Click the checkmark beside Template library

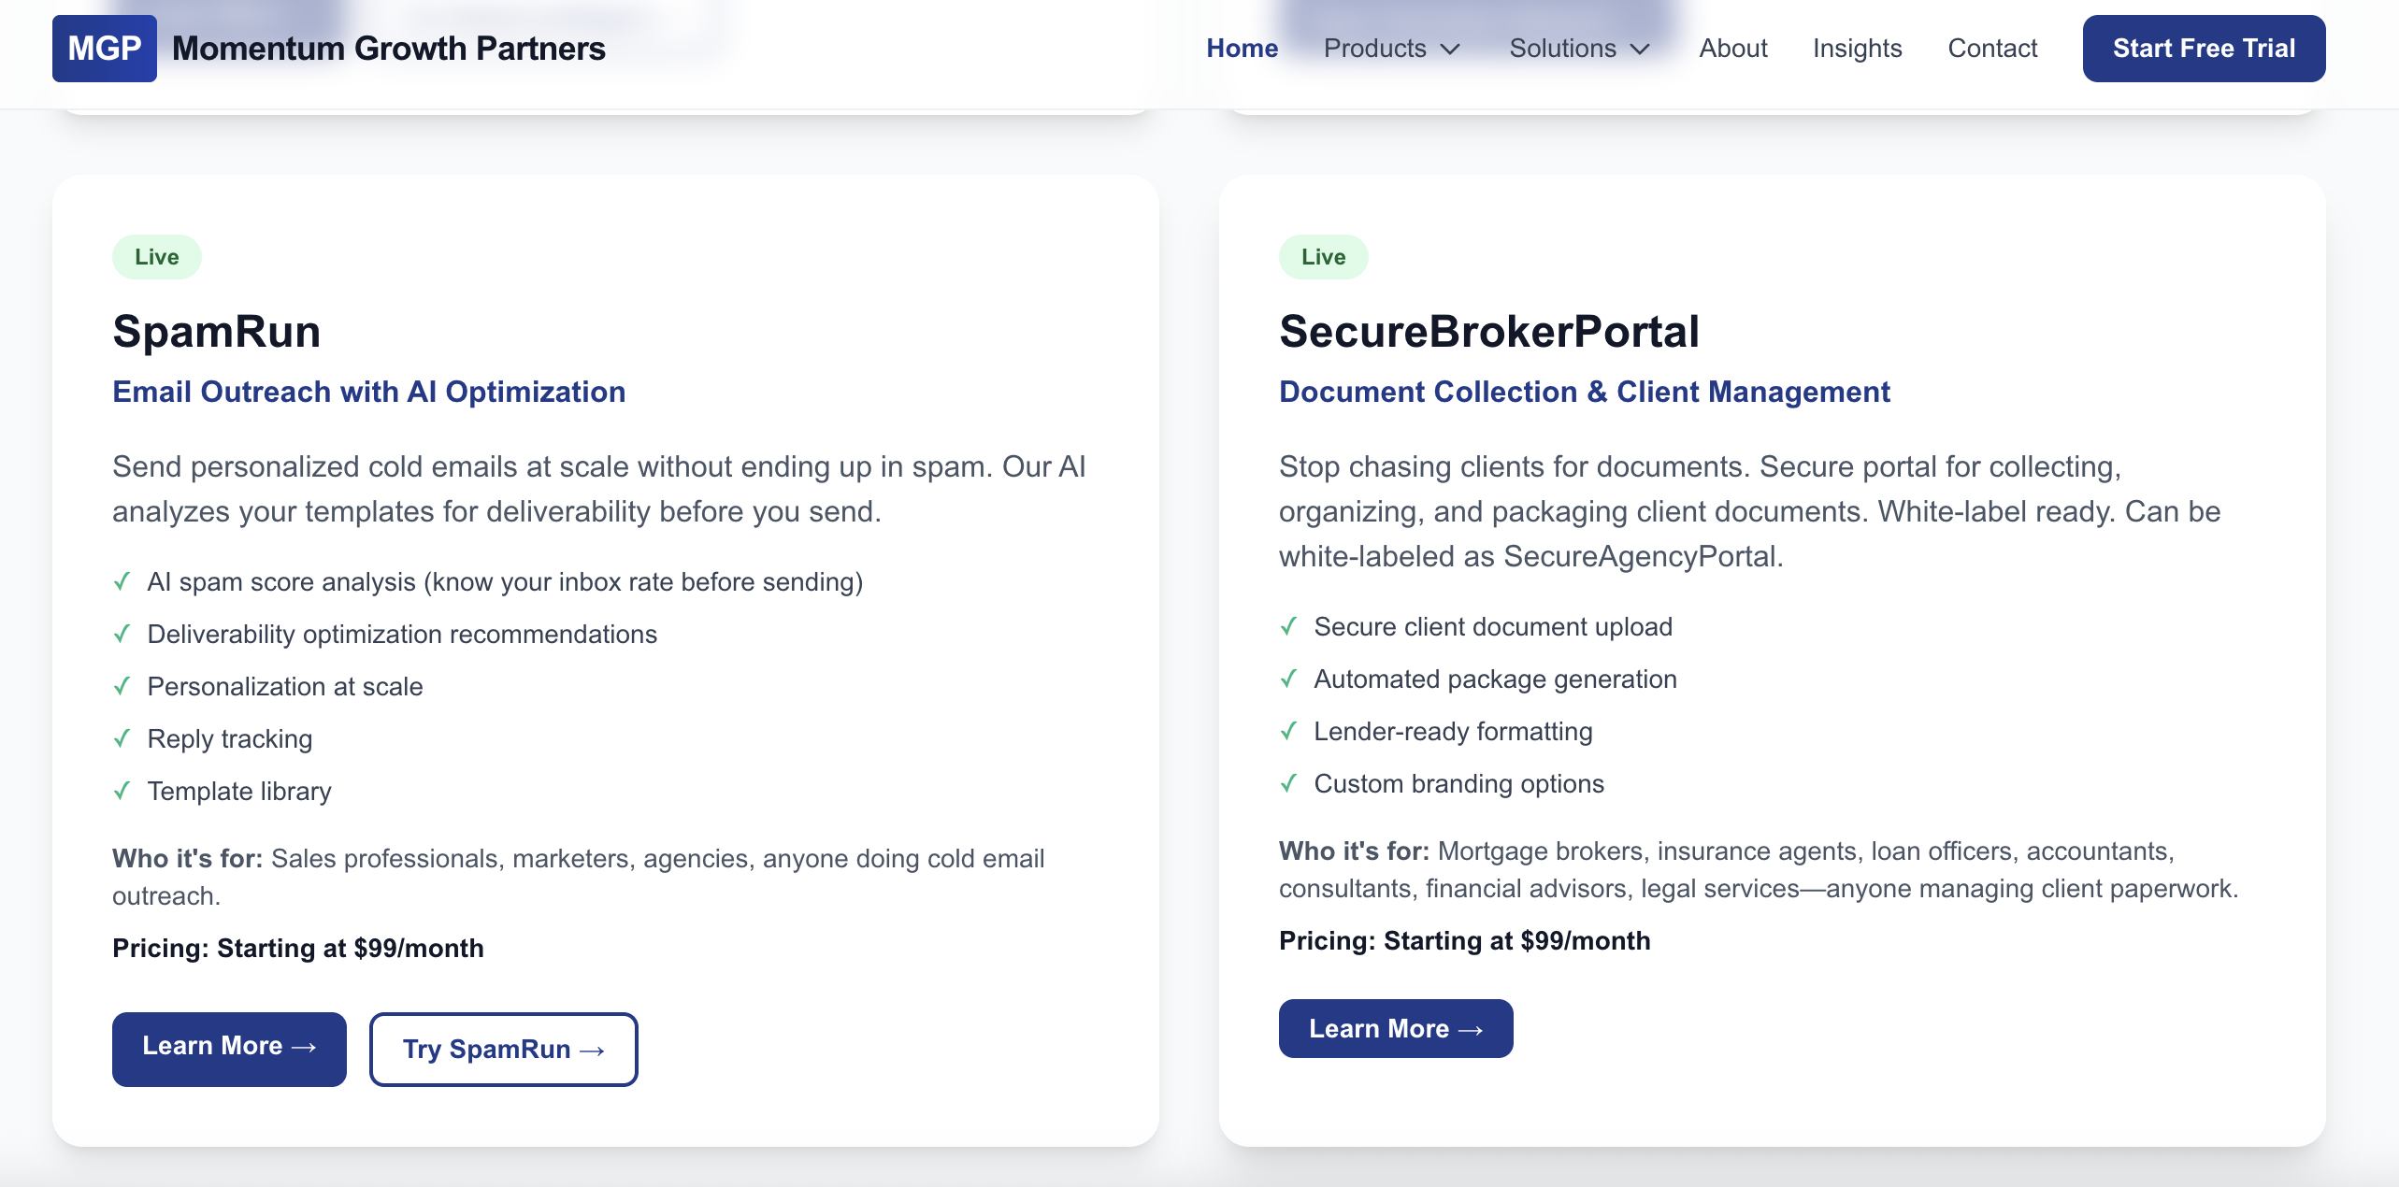click(x=122, y=792)
